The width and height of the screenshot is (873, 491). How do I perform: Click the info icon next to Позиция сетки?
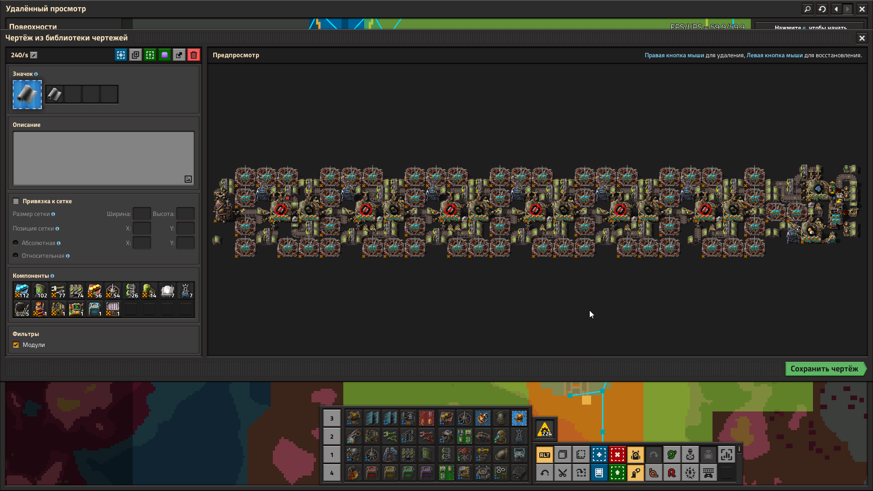57,229
